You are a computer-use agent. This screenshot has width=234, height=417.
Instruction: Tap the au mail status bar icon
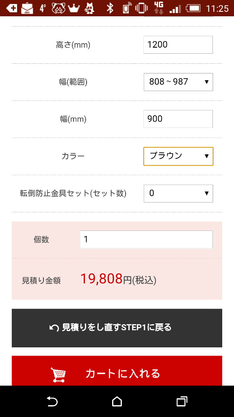pyautogui.click(x=27, y=8)
